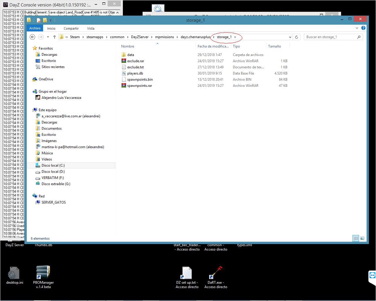Select Disco extraíble (G:) drive
The image size is (376, 301).
click(56, 184)
